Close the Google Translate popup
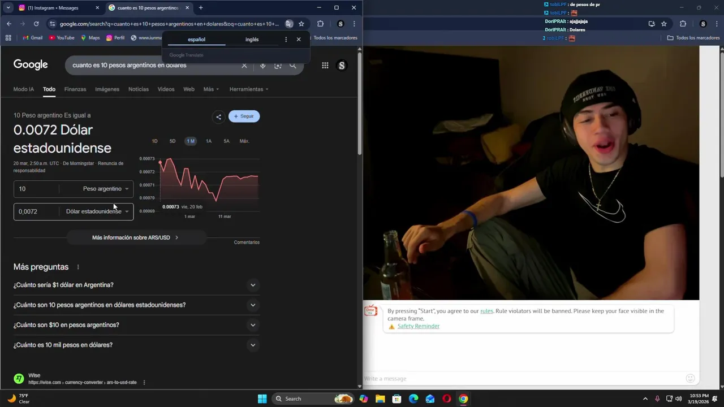 pyautogui.click(x=299, y=40)
